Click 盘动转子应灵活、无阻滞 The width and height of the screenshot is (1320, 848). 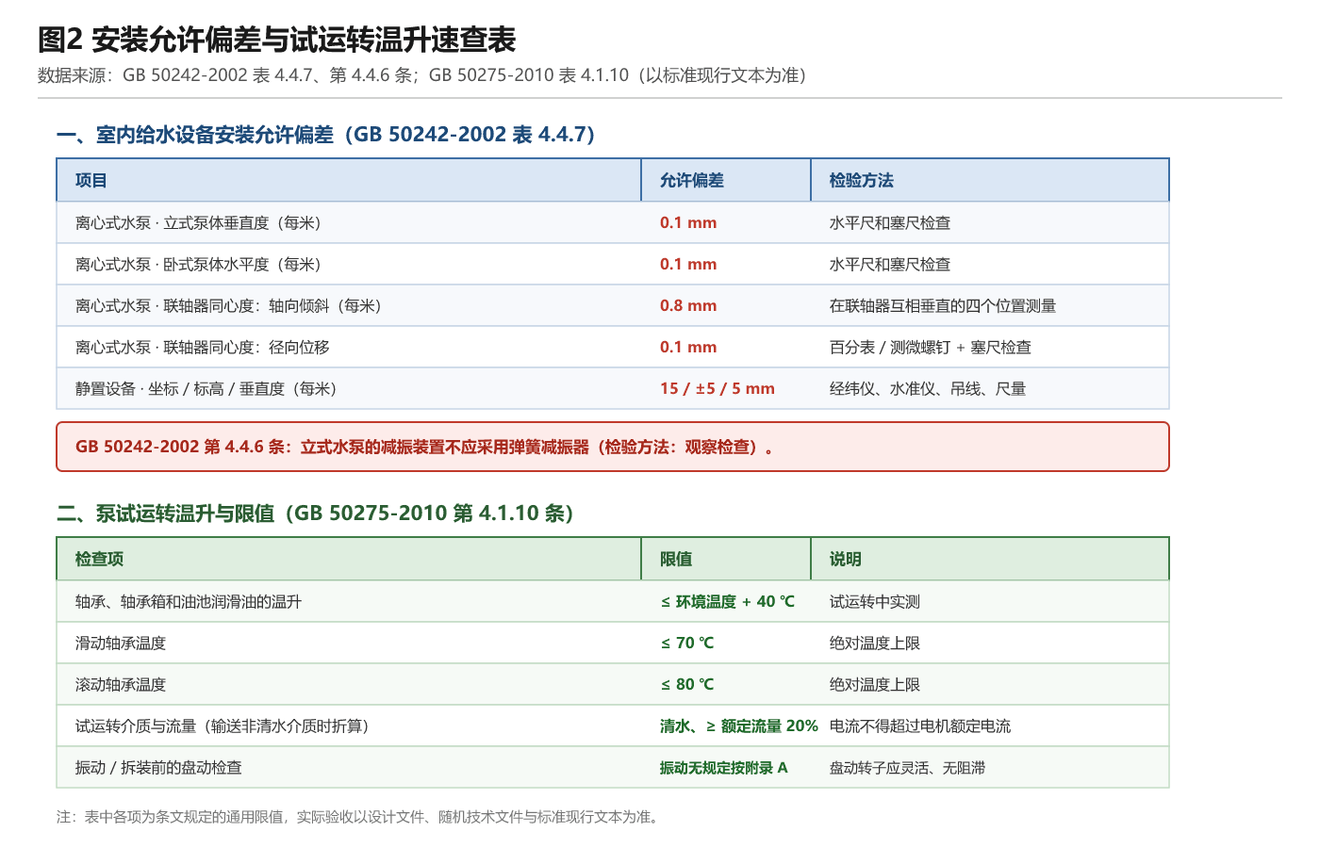tap(907, 768)
